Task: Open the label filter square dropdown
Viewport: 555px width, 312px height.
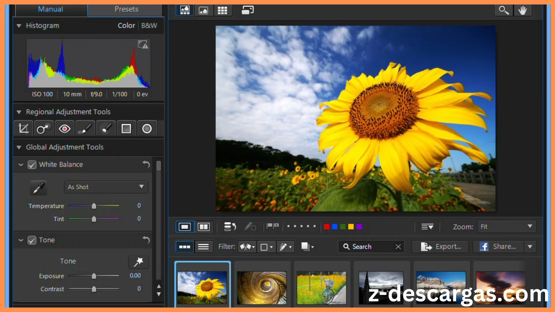Action: pos(267,247)
